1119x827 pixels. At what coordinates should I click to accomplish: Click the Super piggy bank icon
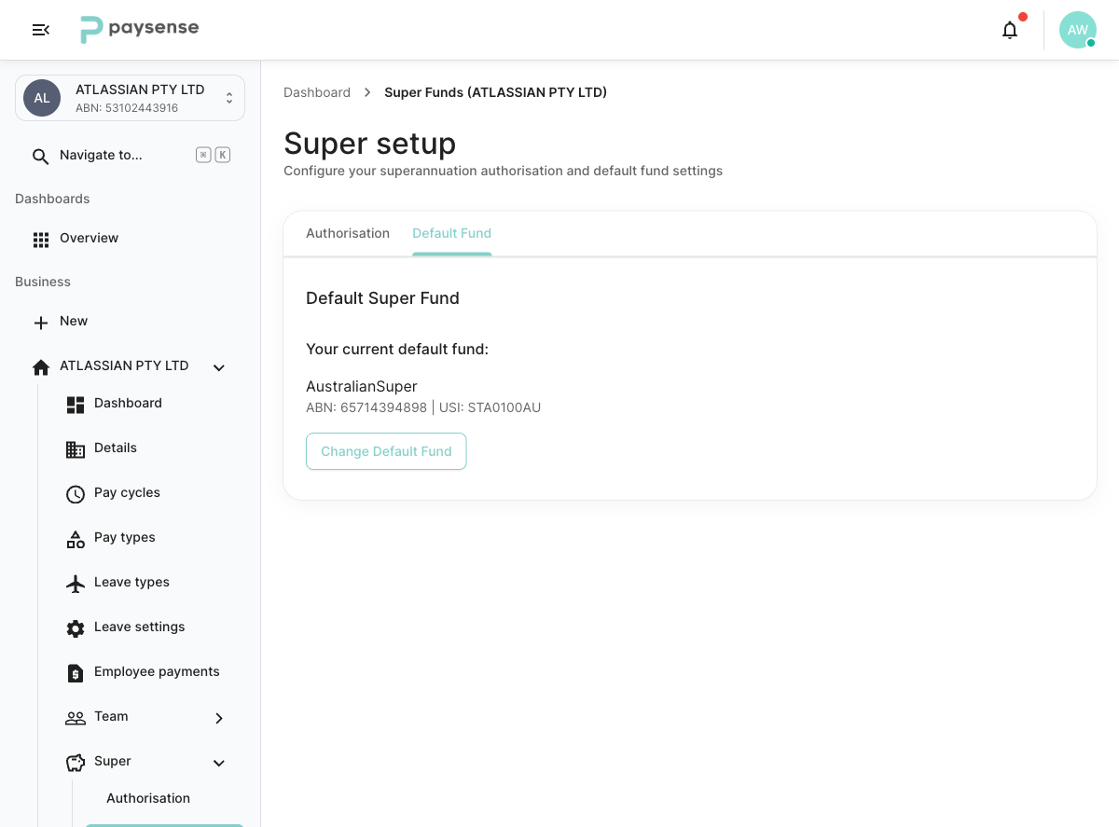pos(76,763)
